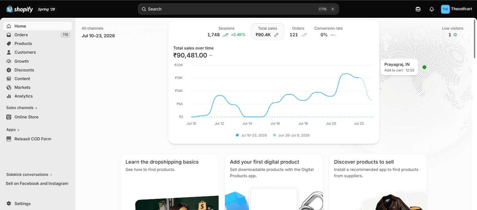Focus the Search input field

[x=238, y=9]
